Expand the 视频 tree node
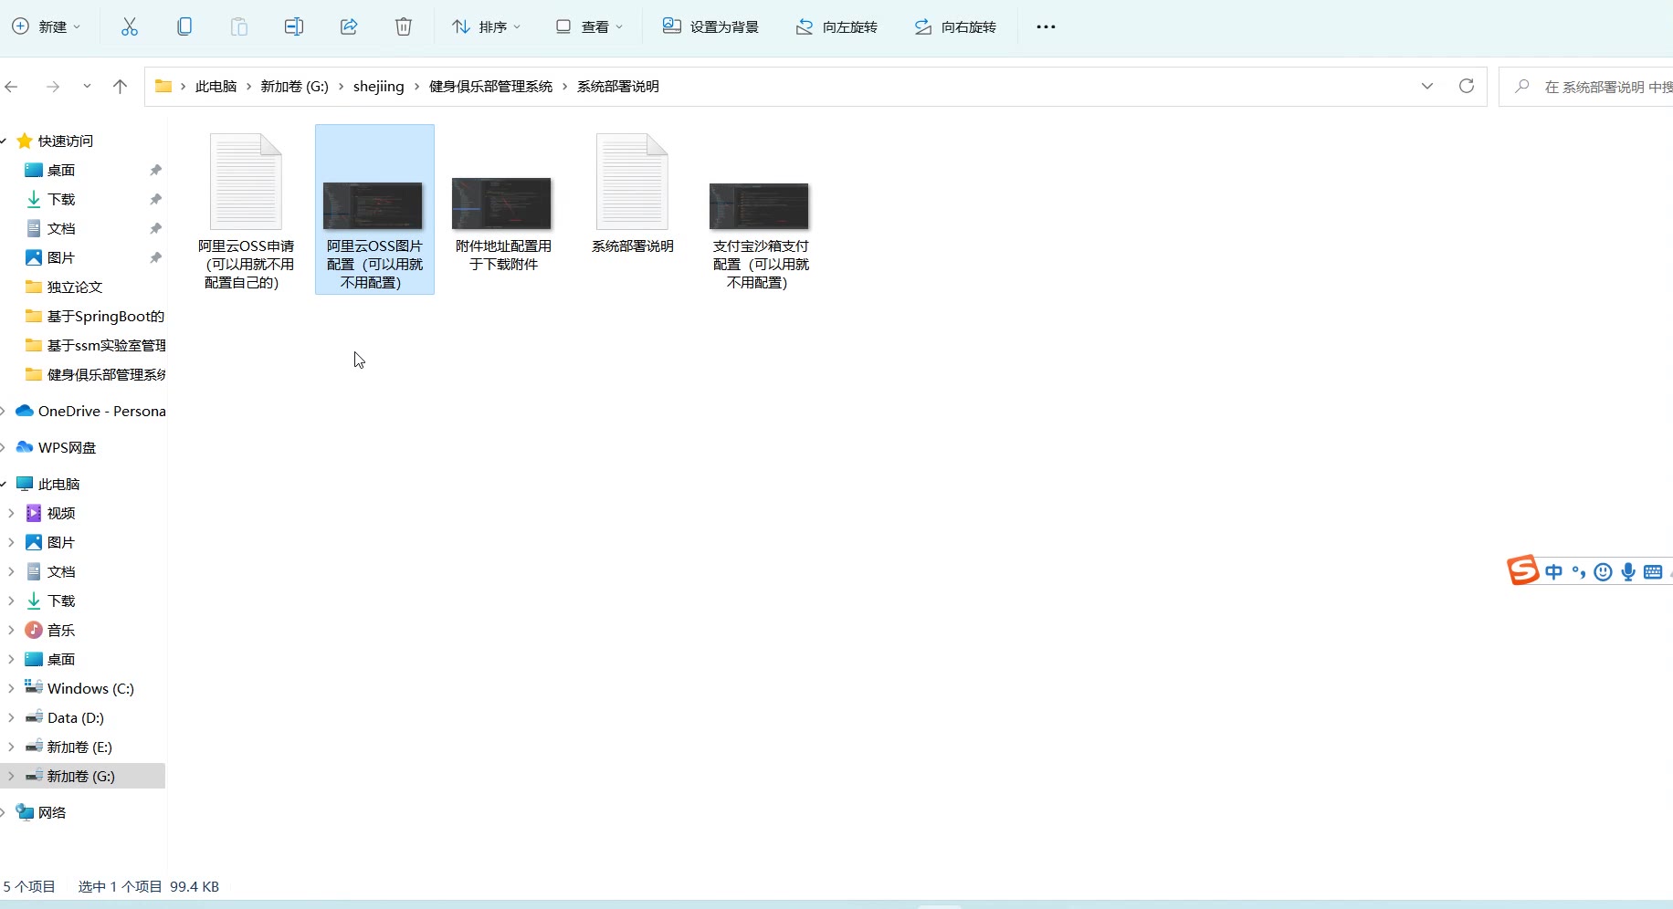 tap(11, 514)
